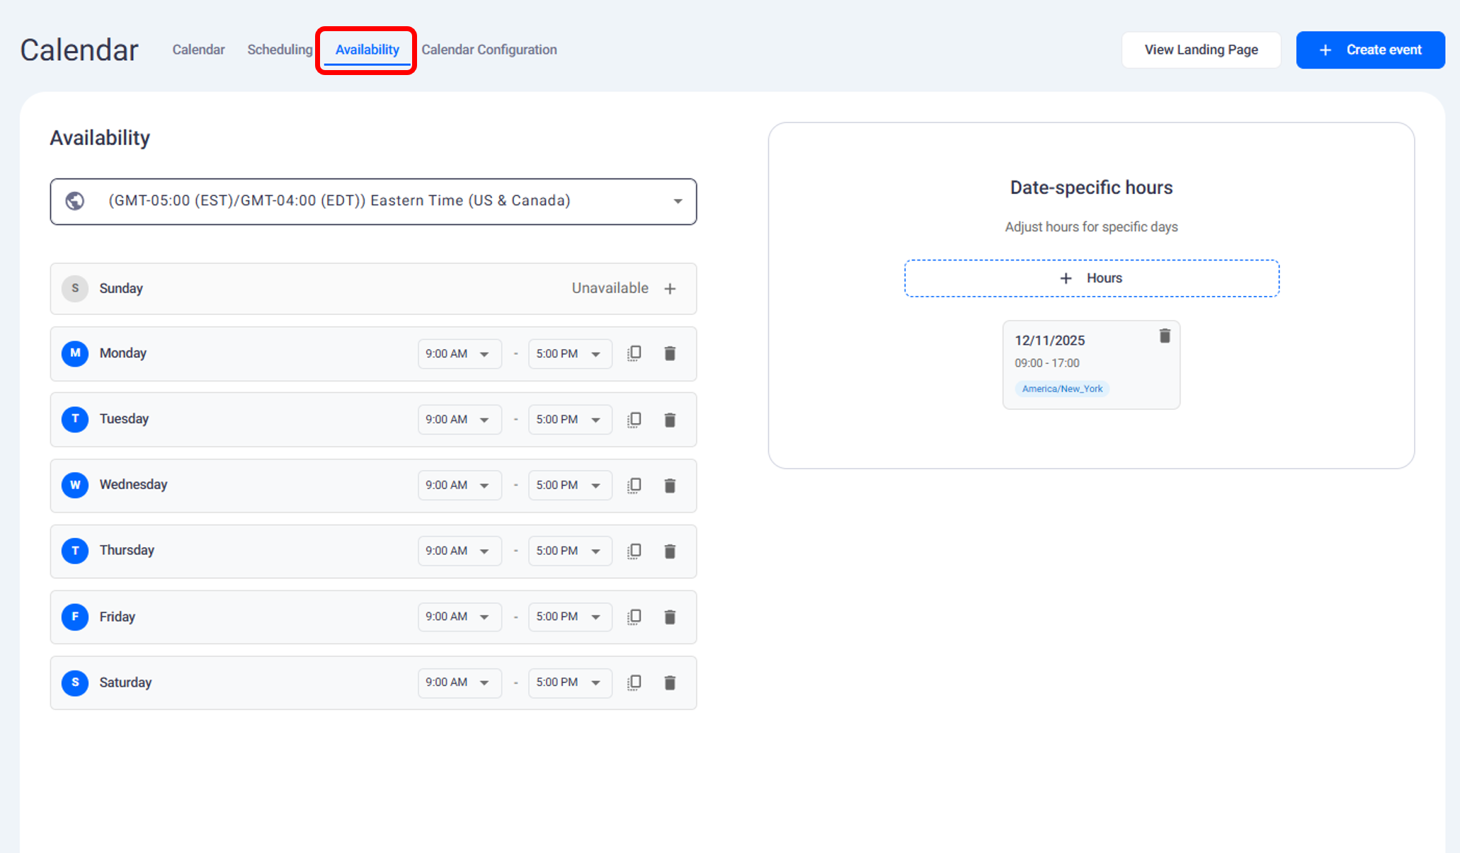Copy Monday's hours to other days
The image size is (1460, 853).
634,353
